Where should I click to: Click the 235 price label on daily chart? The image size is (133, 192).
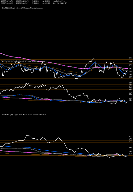(x=130, y=74)
